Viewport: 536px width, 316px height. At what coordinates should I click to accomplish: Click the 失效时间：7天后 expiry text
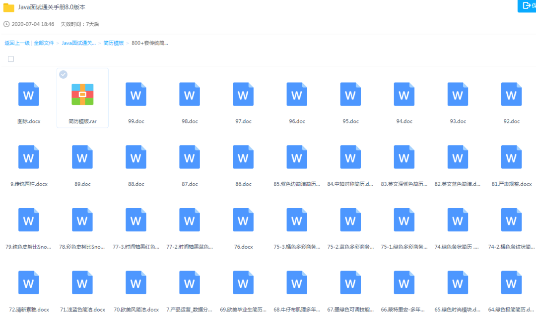pos(80,24)
